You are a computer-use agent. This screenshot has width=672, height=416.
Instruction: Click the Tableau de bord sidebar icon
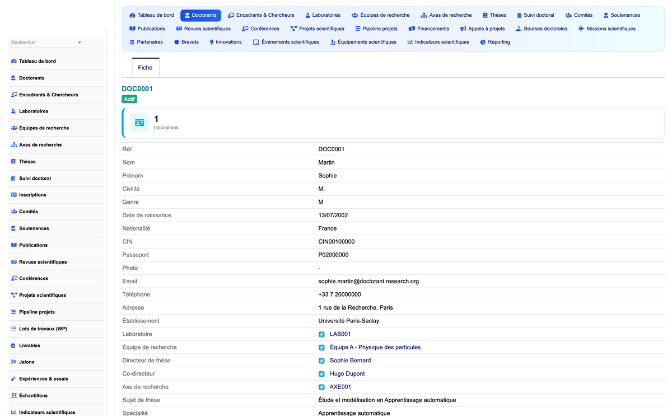tap(14, 61)
